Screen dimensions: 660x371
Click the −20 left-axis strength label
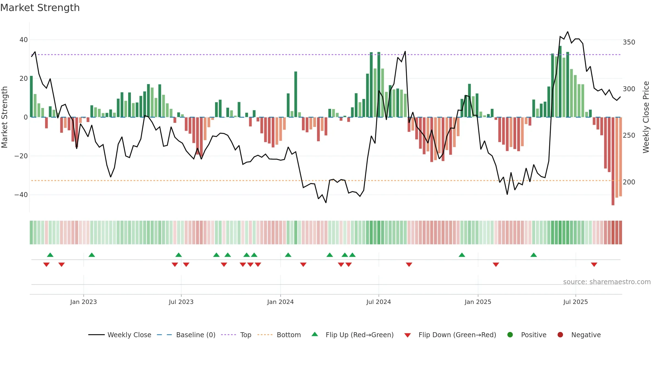[21, 156]
